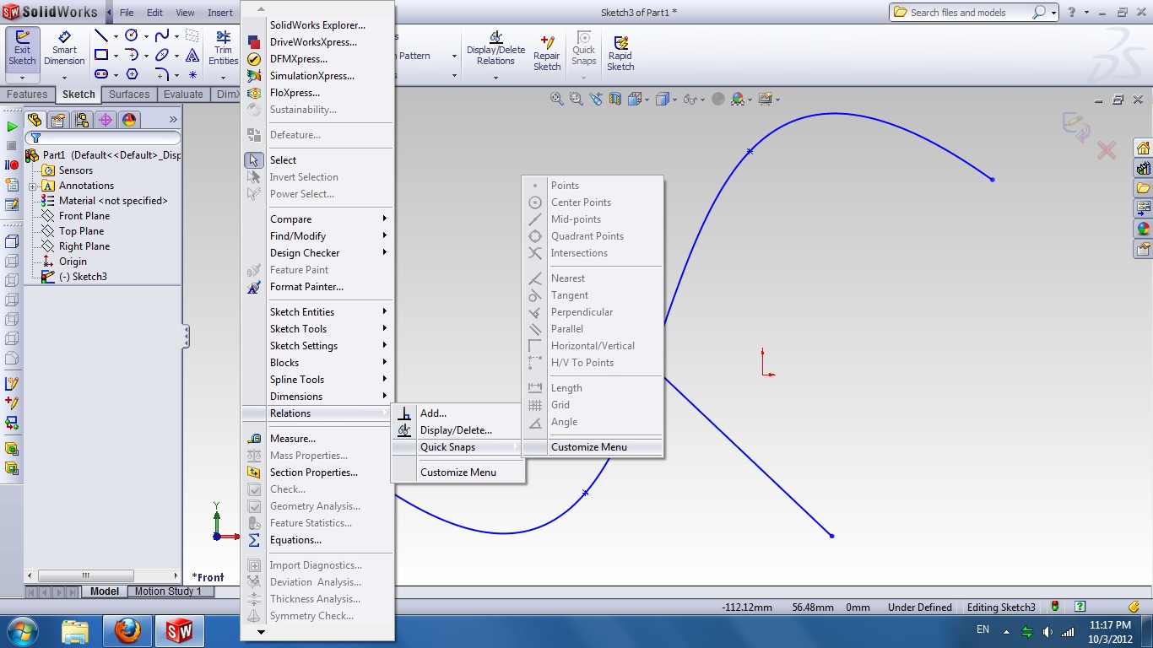The image size is (1153, 648).
Task: Expand the Compare submenu
Action: [317, 219]
